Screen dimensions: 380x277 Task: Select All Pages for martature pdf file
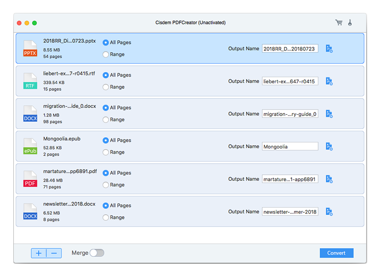coord(105,173)
